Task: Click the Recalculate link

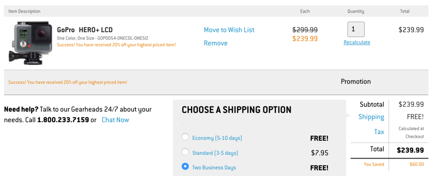Action: (x=357, y=42)
